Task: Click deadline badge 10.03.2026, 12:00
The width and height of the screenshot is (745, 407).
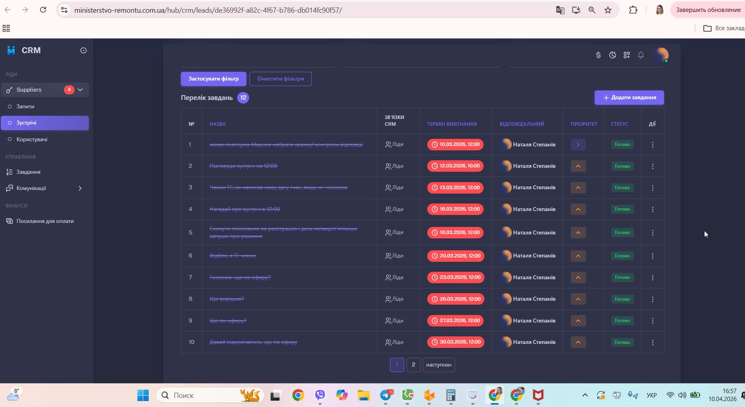Action: [x=455, y=144]
